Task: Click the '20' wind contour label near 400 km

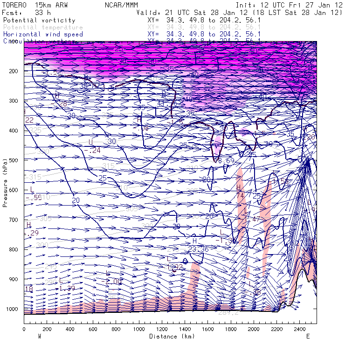Action: (76, 200)
